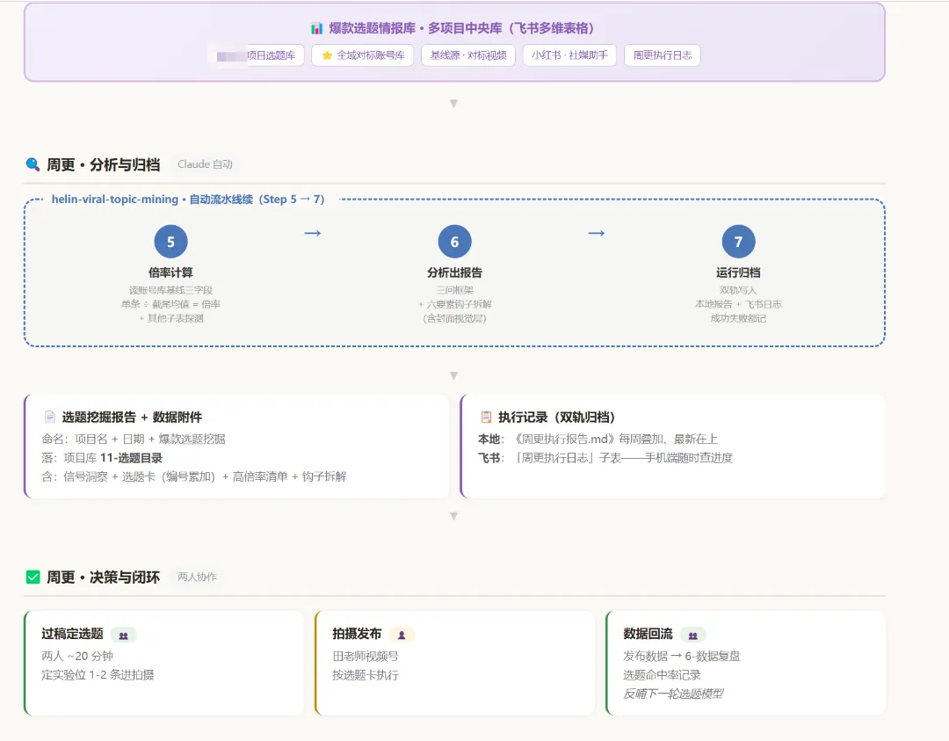
Task: Click the 周更·分析与归档 section heading
Action: 103,164
